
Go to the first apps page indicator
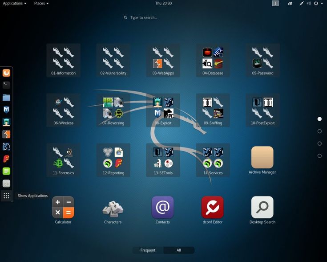[319, 119]
